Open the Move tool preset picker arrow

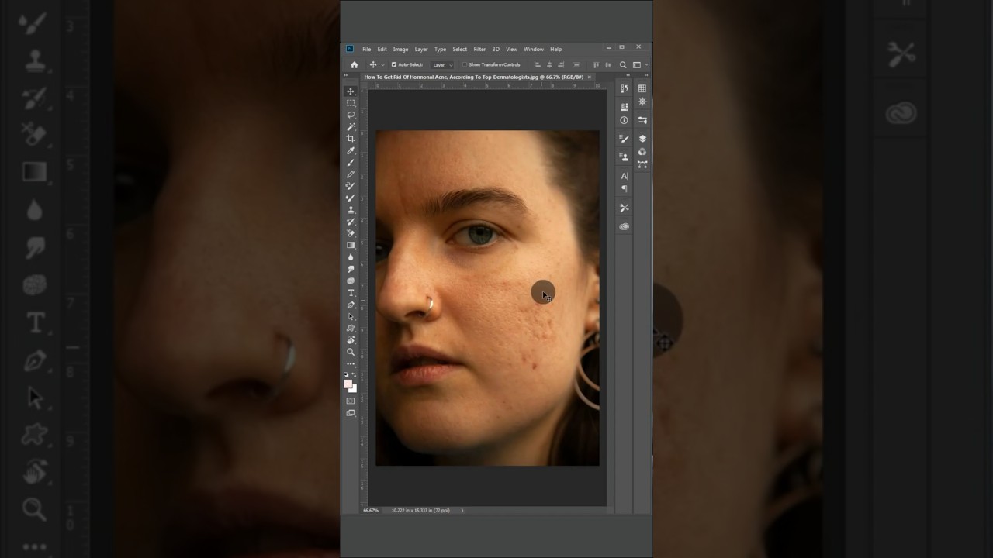tap(382, 65)
